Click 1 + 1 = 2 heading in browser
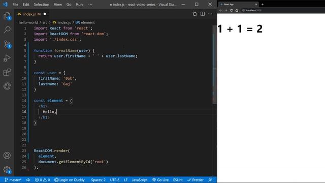This screenshot has width=325, height=183. coord(240,29)
